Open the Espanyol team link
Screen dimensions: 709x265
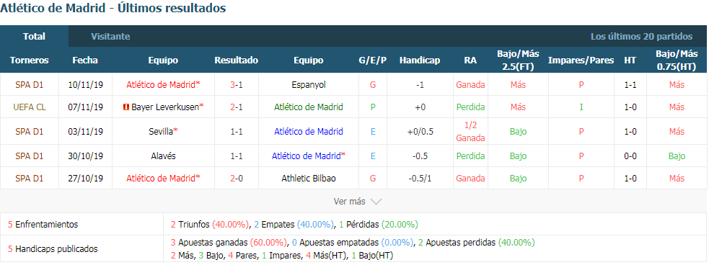click(x=309, y=84)
